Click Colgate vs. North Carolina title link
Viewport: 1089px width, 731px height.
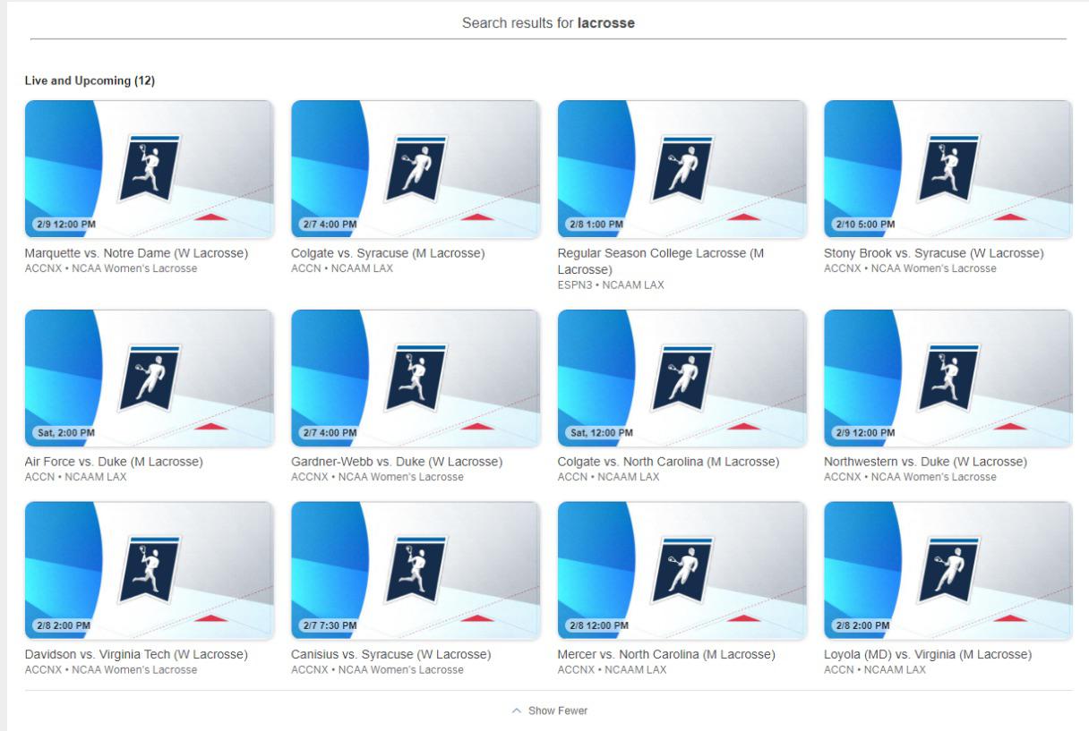[x=668, y=462]
